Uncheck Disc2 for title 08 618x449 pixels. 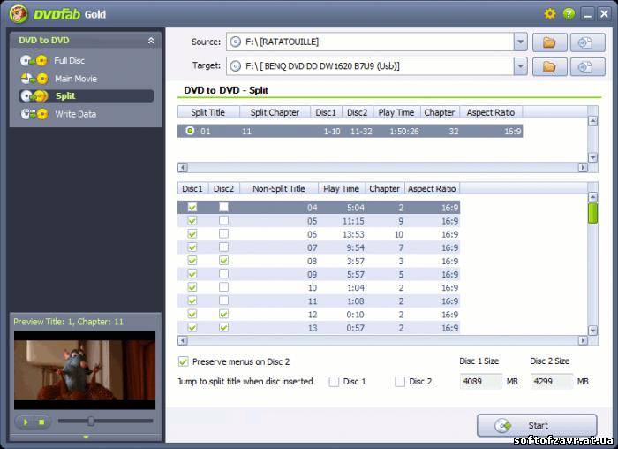223,261
